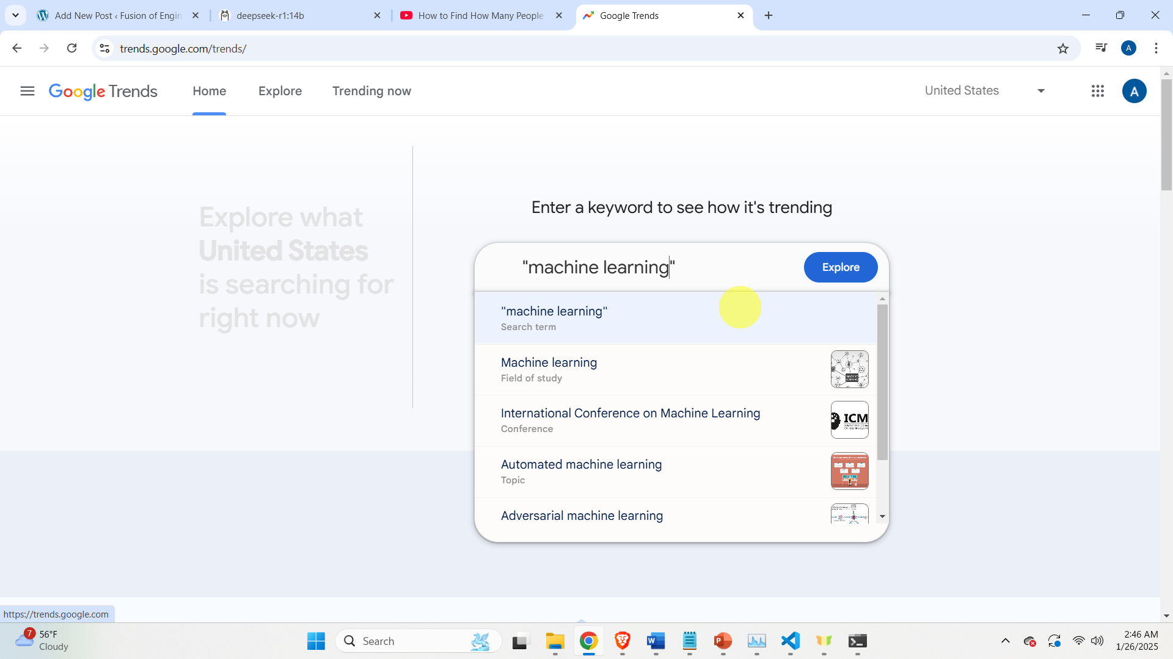The image size is (1173, 659).
Task: Click the Windows taskbar Search box
Action: coord(418,641)
